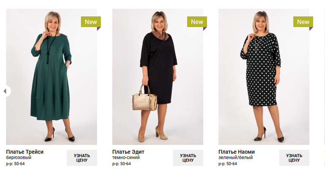
Task: Click New badge on Эдит dress
Action: coord(197,22)
